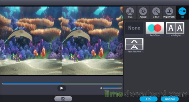Play the video preview

click(x=61, y=88)
